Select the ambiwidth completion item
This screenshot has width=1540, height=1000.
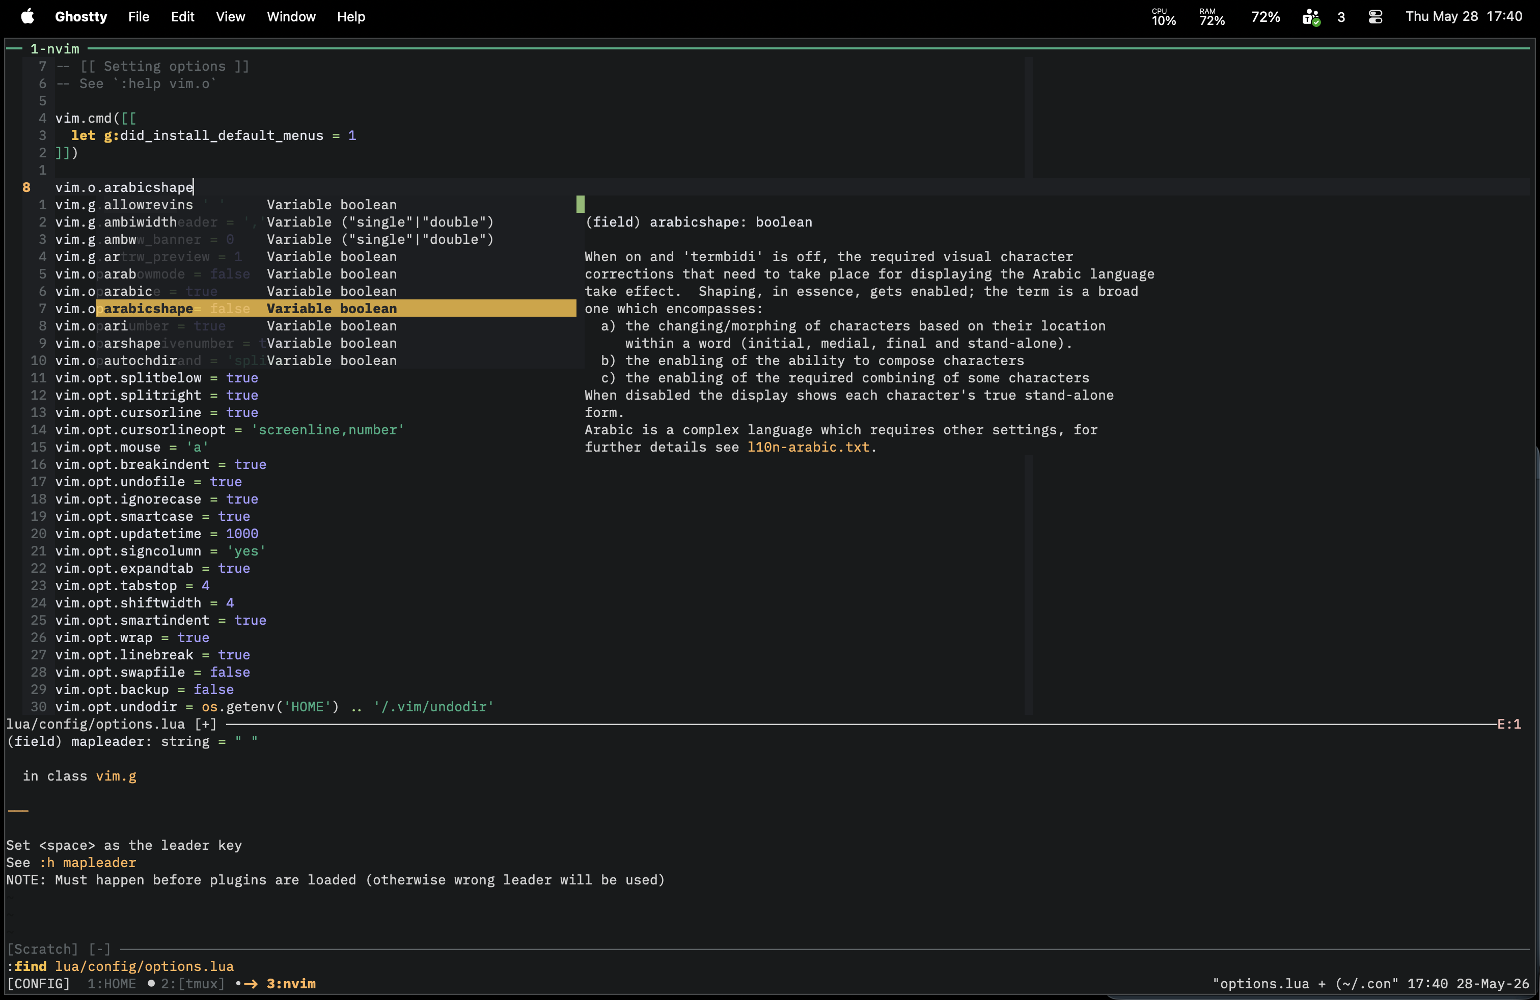pos(336,222)
